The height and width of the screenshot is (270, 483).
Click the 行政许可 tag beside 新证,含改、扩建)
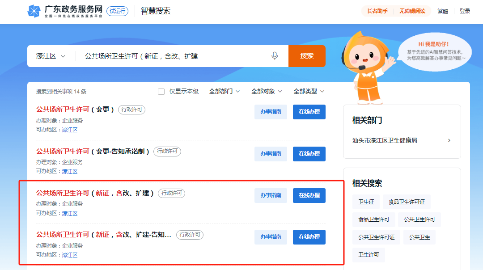172,193
